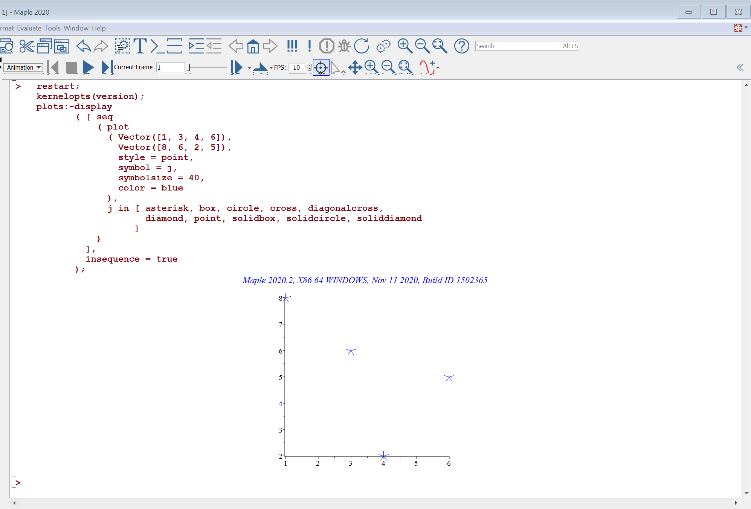This screenshot has height=509, width=751.
Task: Stop the animation
Action: pyautogui.click(x=72, y=67)
